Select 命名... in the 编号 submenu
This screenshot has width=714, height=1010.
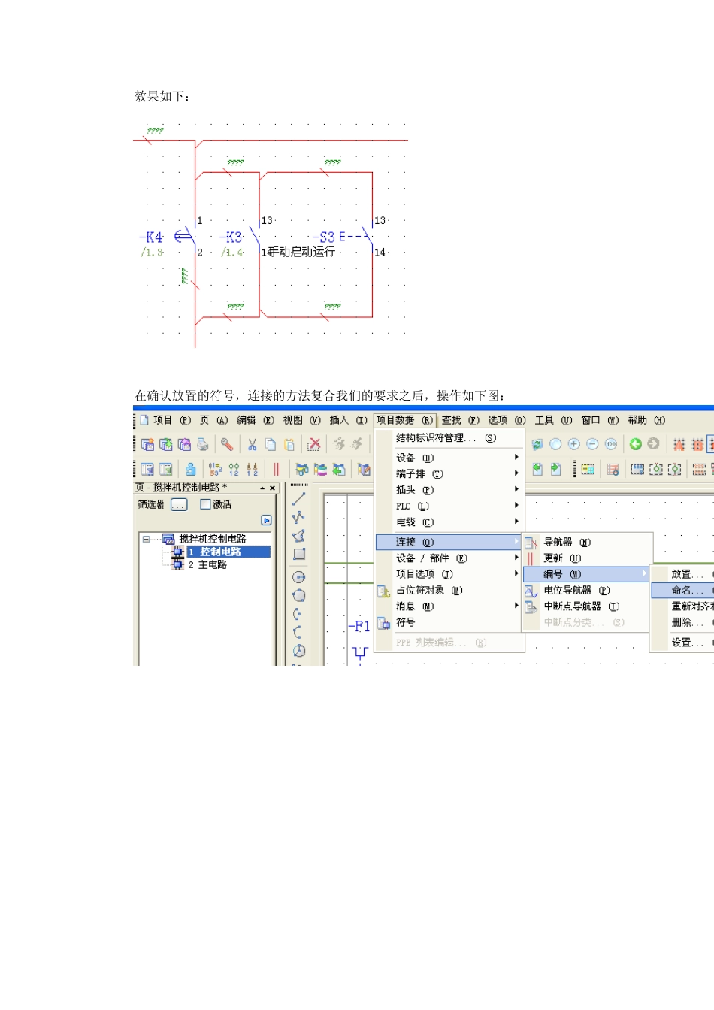pos(682,590)
